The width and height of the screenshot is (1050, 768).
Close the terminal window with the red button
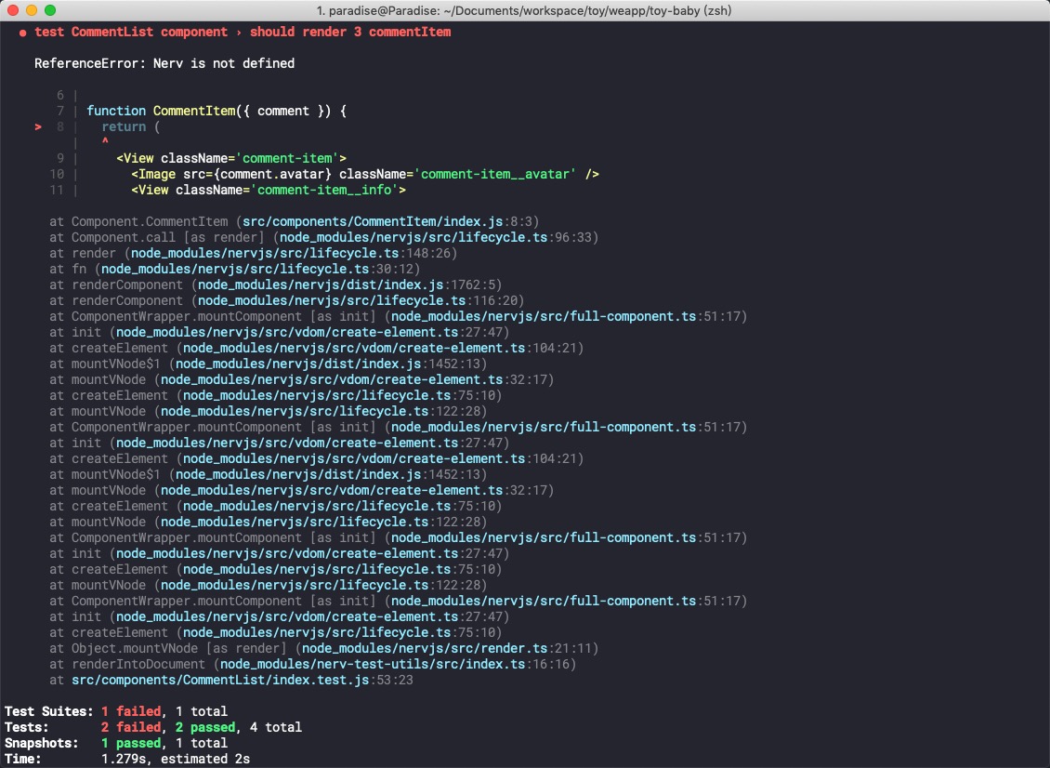pos(13,10)
